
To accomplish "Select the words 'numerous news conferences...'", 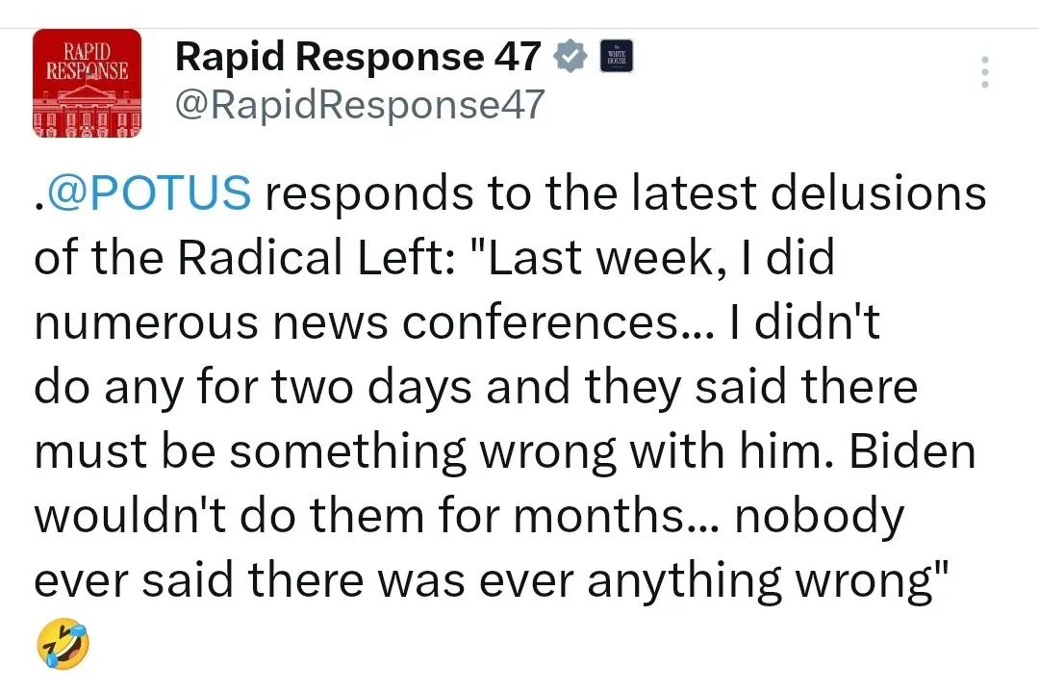I will 374,322.
